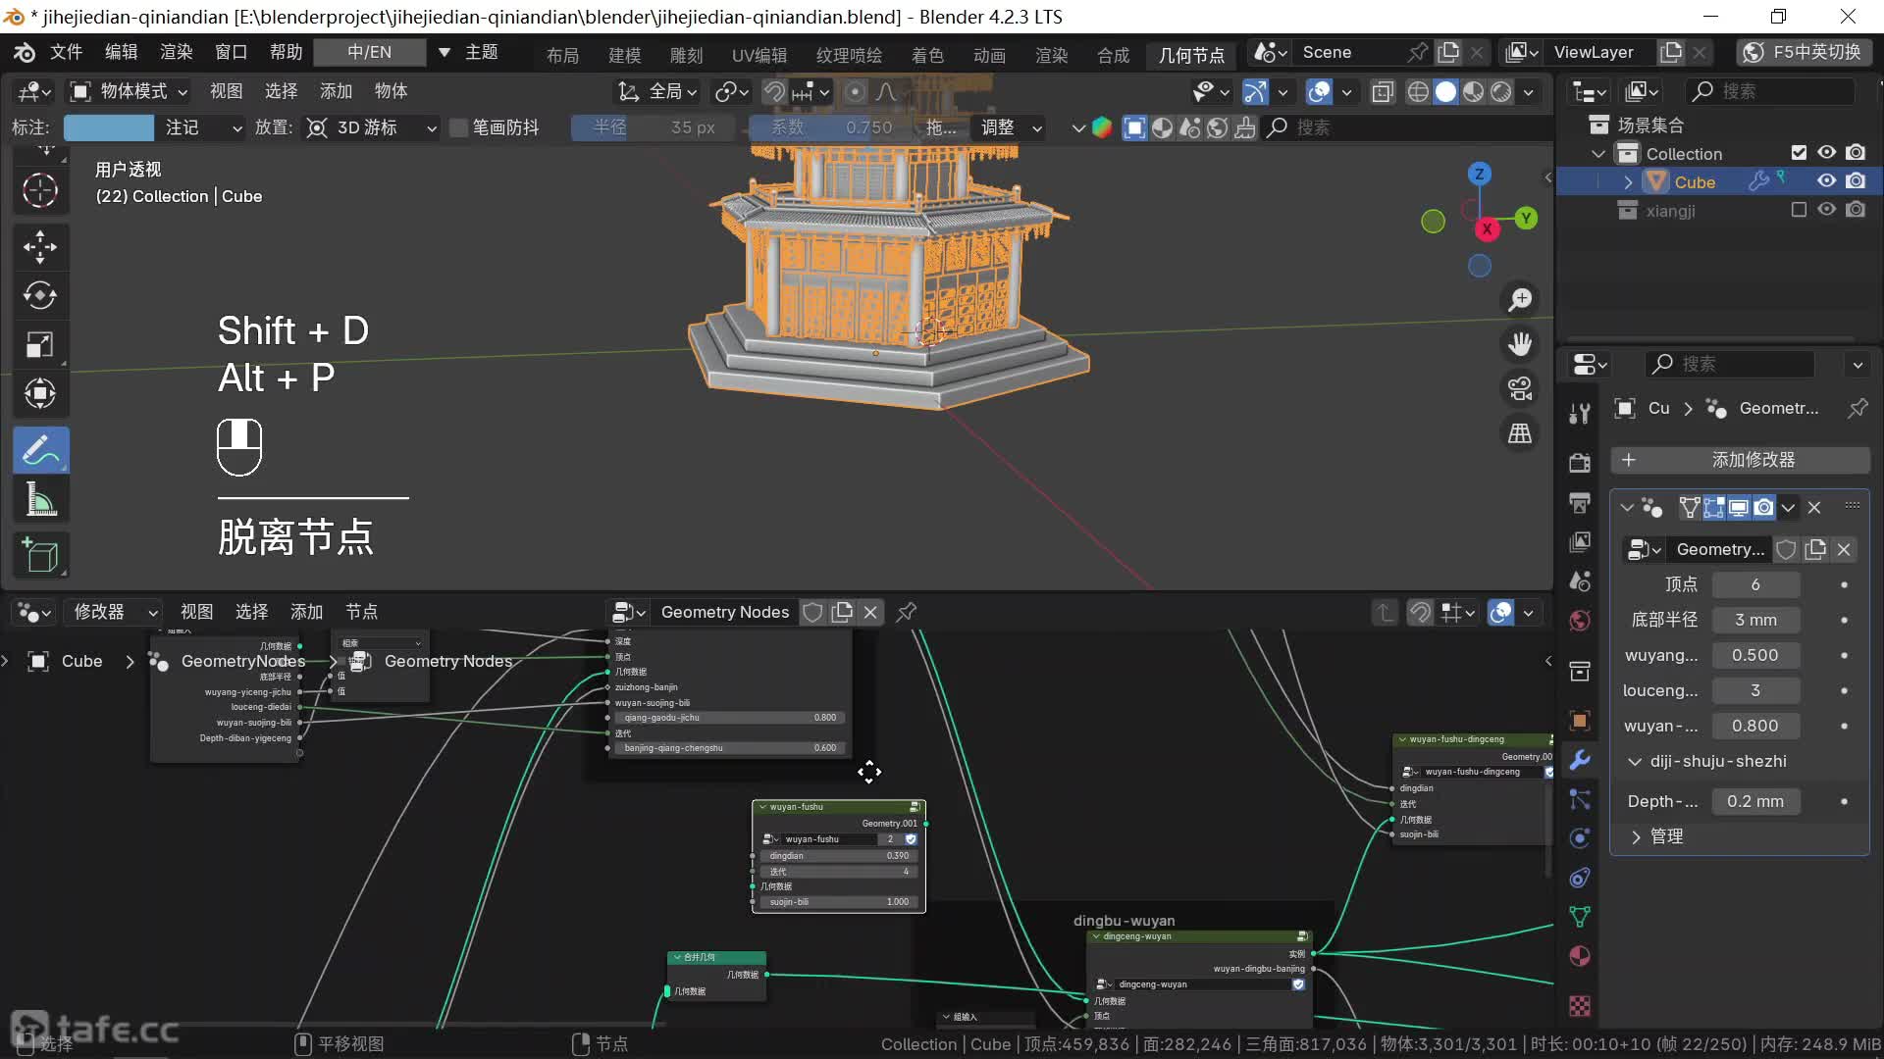Screen dimensions: 1884x1059
Task: Pin the Geometry Nodes node tree
Action: 907,612
